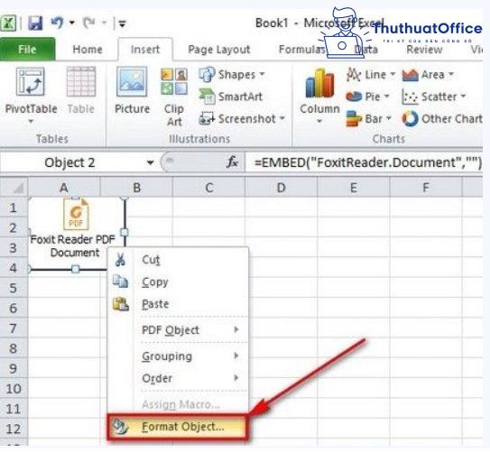Open Customize Quick Access Toolbar dropdown
The image size is (490, 452).
(x=122, y=23)
